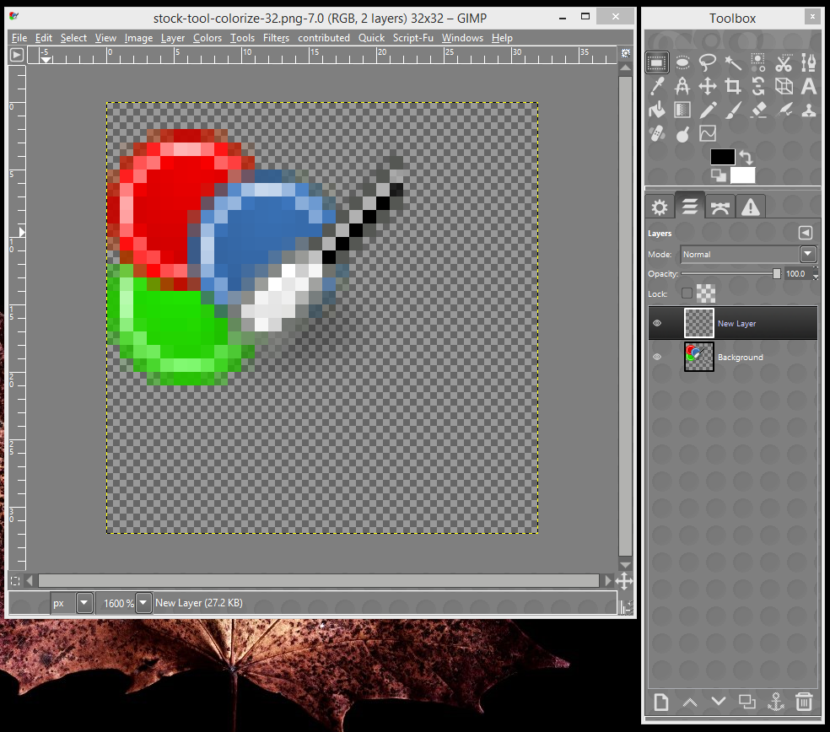This screenshot has width=830, height=732.
Task: Open the Filters menu
Action: point(276,38)
